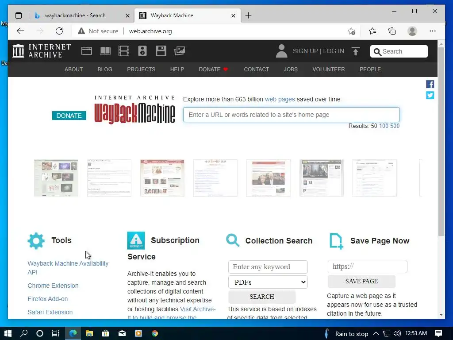453x340 pixels.
Task: Select the Wayback Machine tab
Action: tap(172, 15)
